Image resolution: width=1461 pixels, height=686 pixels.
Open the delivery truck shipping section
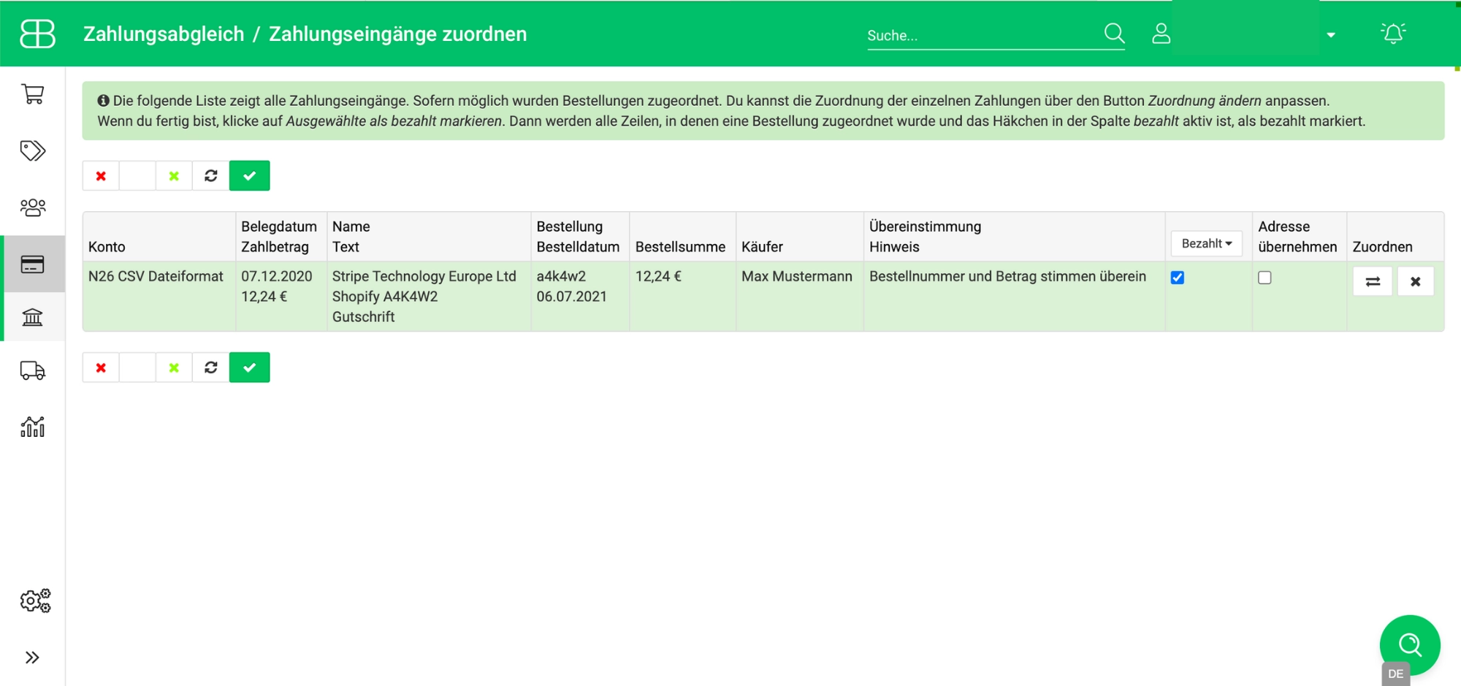tap(33, 370)
